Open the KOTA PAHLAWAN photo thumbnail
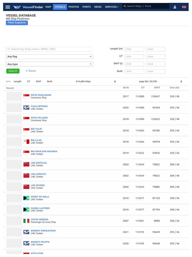 click(14, 96)
